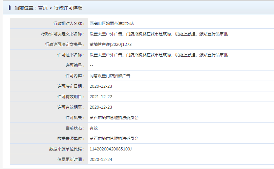Select the 行政许可详细 breadcrumb text
274x169 pixels.
(68, 8)
